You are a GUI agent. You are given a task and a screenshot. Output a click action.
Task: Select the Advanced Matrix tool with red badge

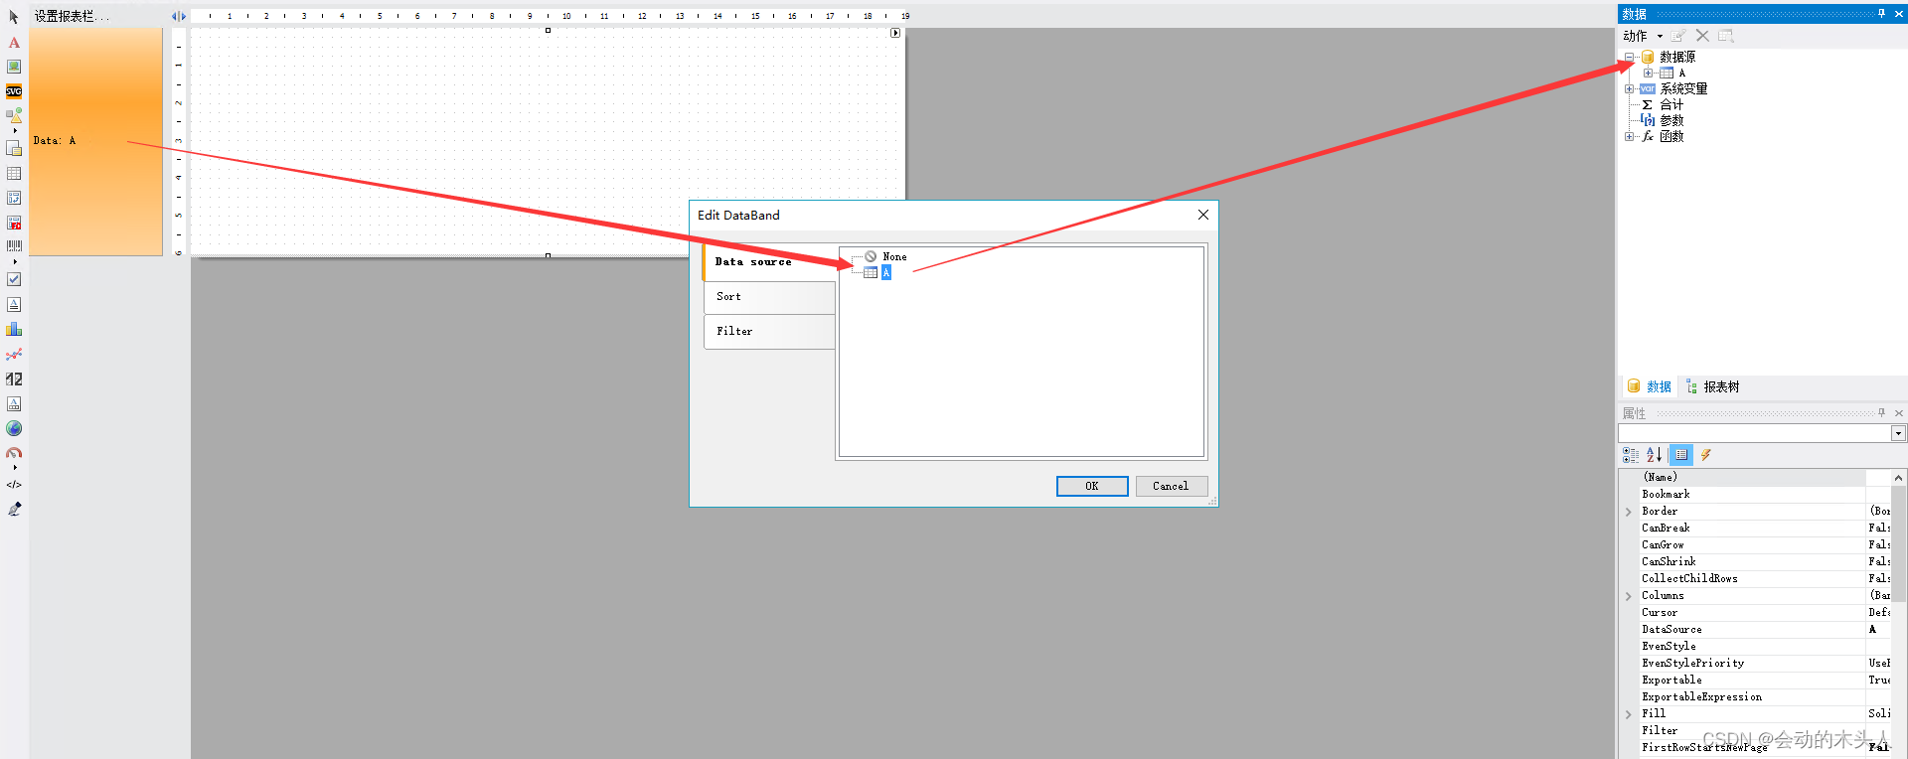(x=14, y=224)
